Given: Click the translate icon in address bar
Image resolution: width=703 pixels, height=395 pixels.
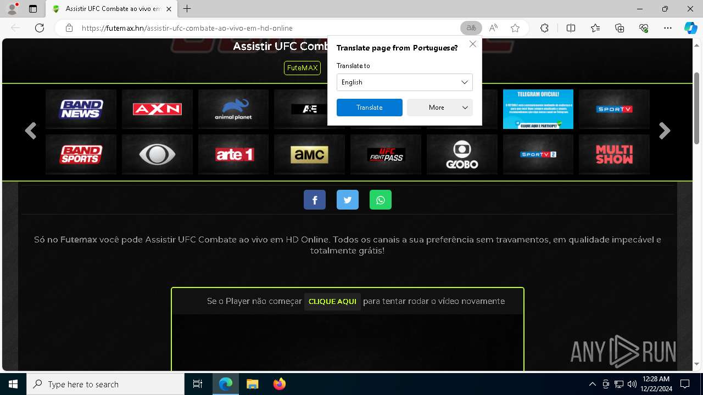Looking at the screenshot, I should 471,28.
